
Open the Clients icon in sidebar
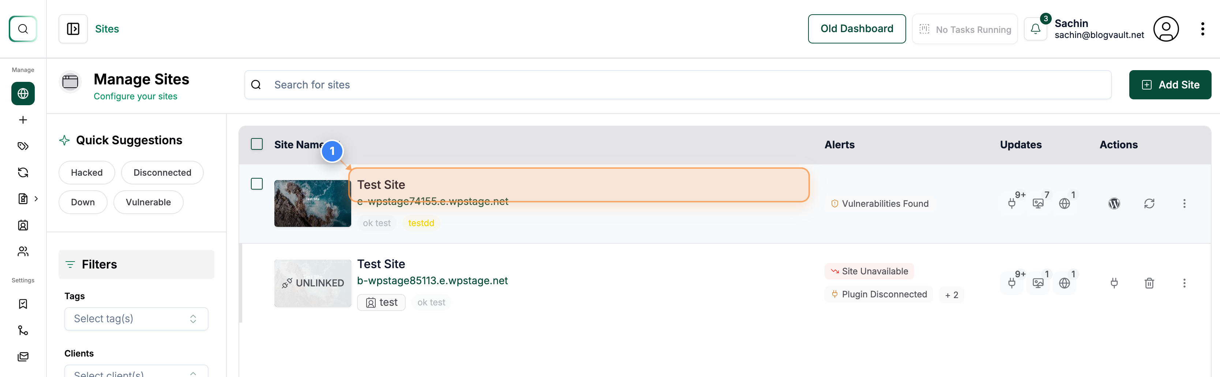23,251
